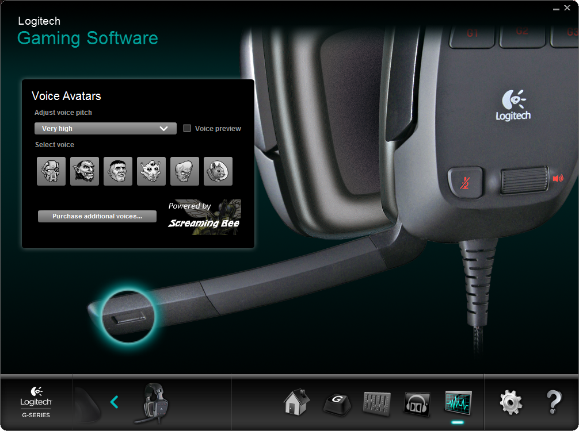Select the Cyborg voice avatar
579x431 pixels.
coord(51,171)
